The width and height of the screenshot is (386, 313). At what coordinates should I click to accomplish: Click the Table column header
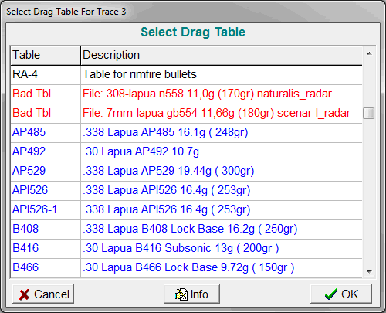pyautogui.click(x=46, y=56)
